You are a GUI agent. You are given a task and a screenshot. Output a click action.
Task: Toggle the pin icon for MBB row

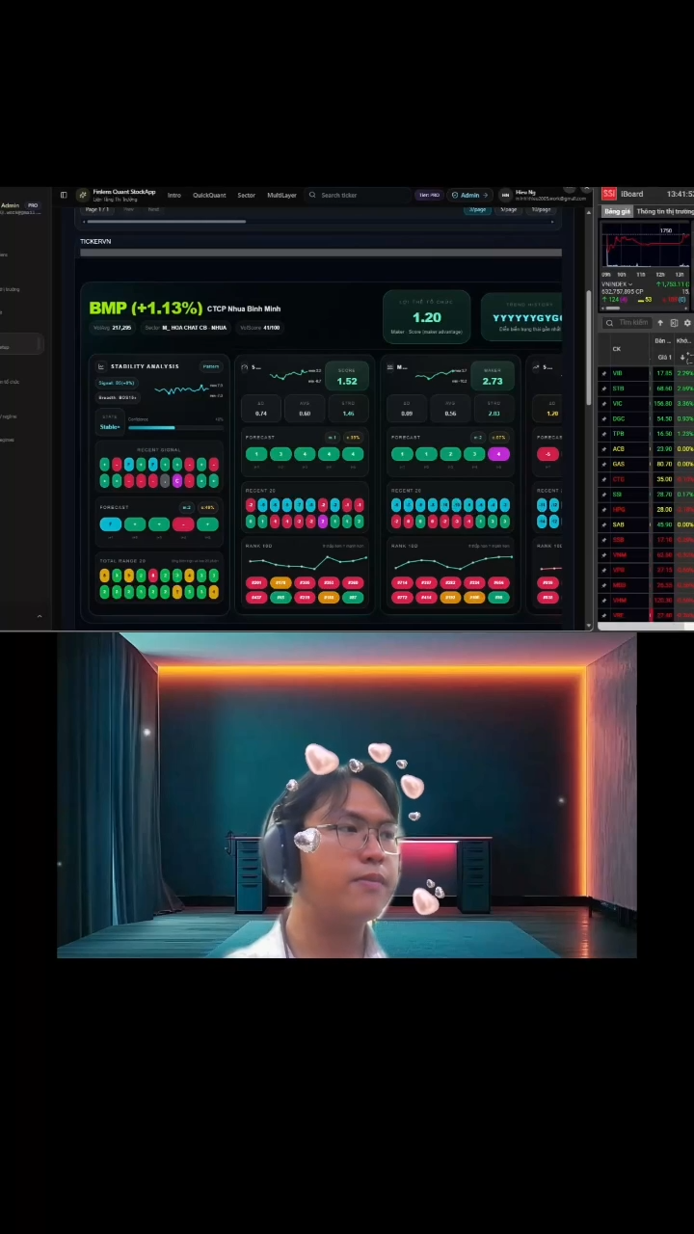point(604,584)
